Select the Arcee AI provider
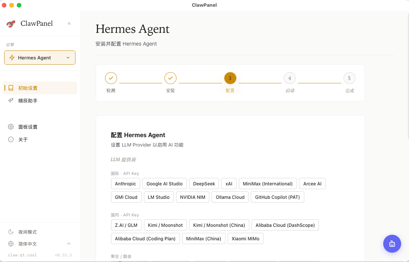 coord(312,184)
